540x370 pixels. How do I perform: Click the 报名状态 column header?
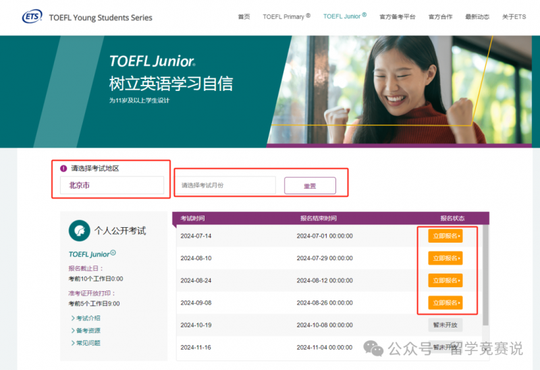point(452,218)
